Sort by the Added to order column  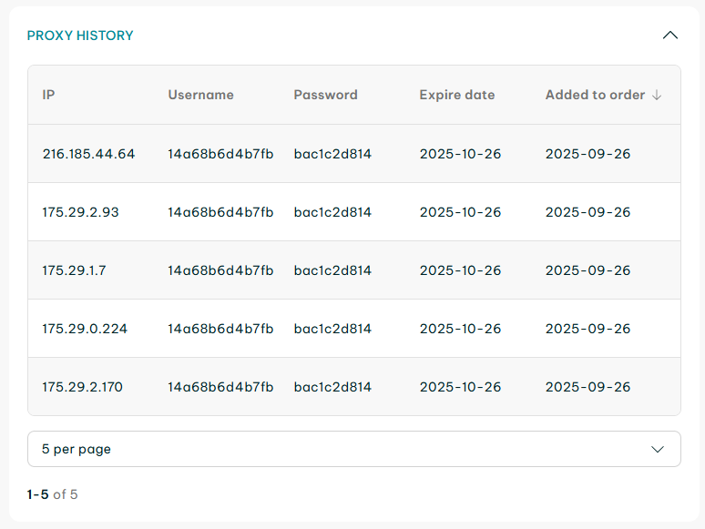pyautogui.click(x=595, y=95)
